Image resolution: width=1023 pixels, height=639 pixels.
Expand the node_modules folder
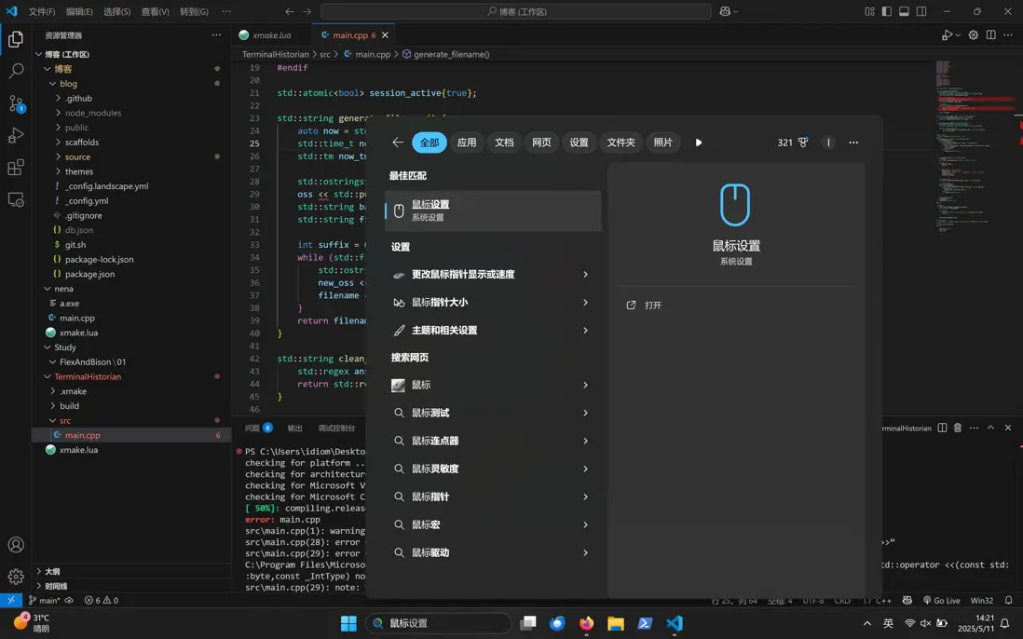point(58,113)
